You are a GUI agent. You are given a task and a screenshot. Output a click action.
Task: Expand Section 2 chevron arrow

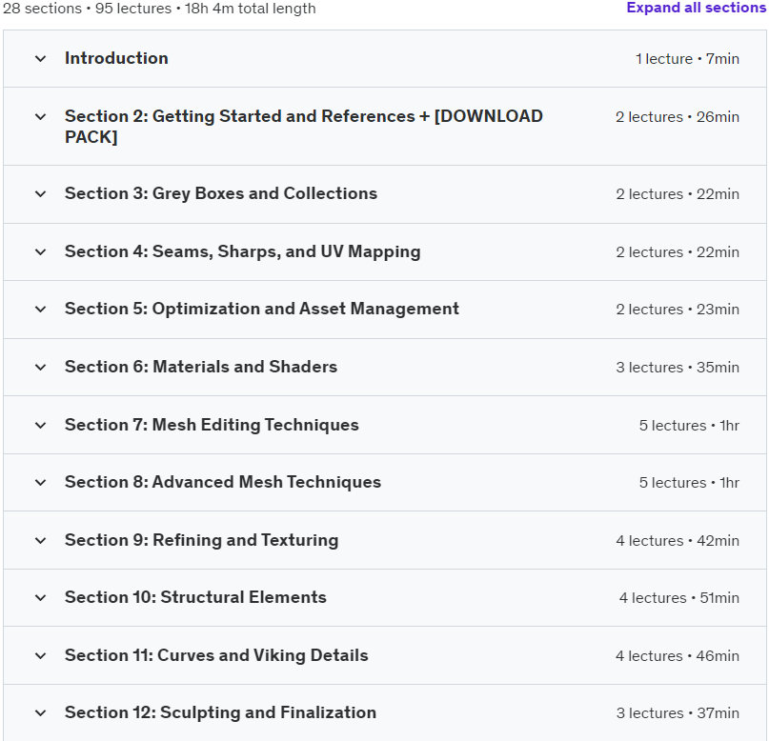click(41, 116)
